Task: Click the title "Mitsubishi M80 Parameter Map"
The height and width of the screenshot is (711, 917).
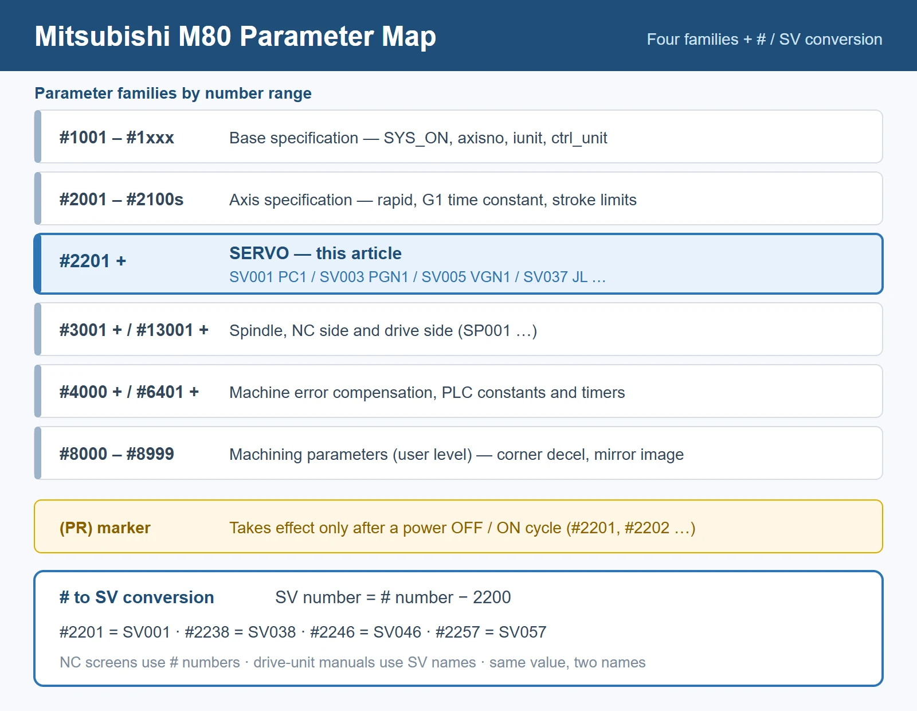Action: pos(235,36)
